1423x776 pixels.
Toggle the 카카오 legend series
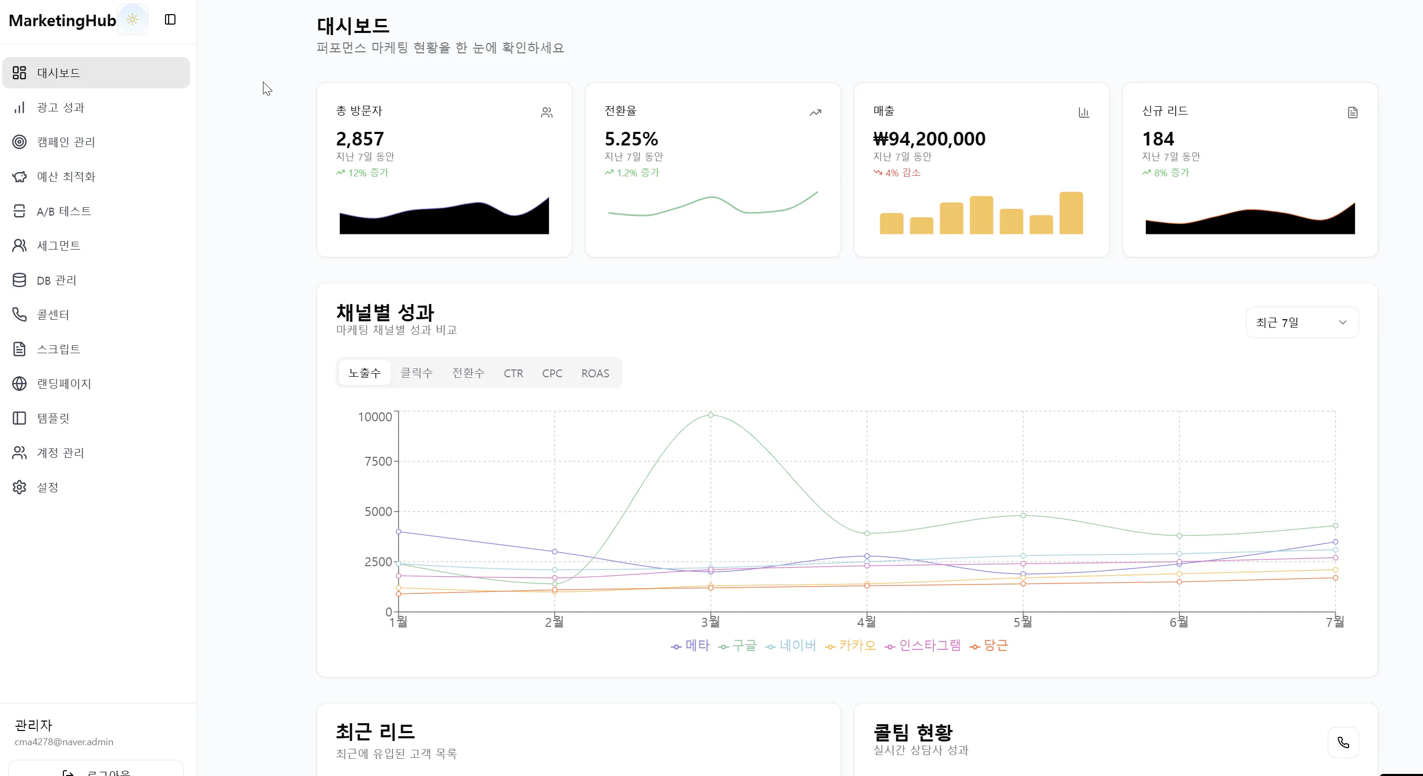[850, 646]
